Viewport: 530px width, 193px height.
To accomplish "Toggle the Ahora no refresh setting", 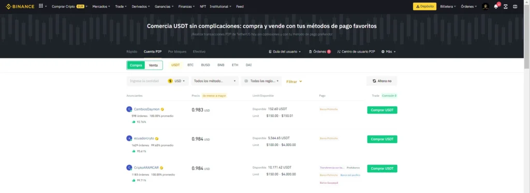I will coord(381,81).
